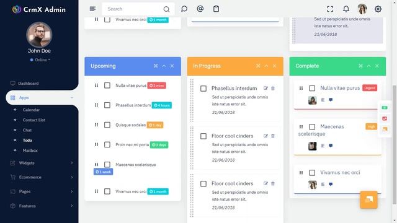
Task: Open the @ mailbox icon in header
Action: tap(200, 9)
